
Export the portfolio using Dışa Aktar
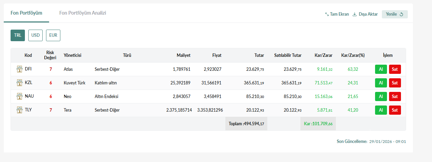[365, 14]
